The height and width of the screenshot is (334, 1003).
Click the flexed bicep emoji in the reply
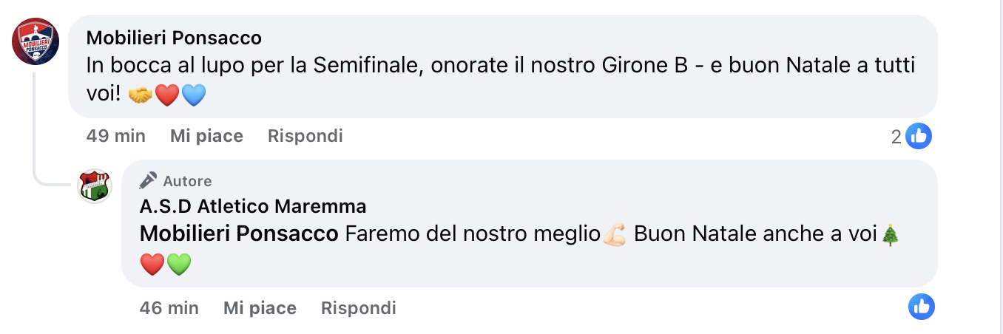click(615, 234)
